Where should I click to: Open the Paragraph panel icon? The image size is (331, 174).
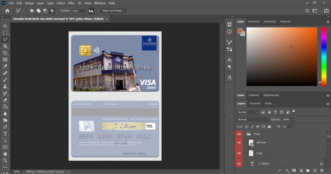[229, 67]
